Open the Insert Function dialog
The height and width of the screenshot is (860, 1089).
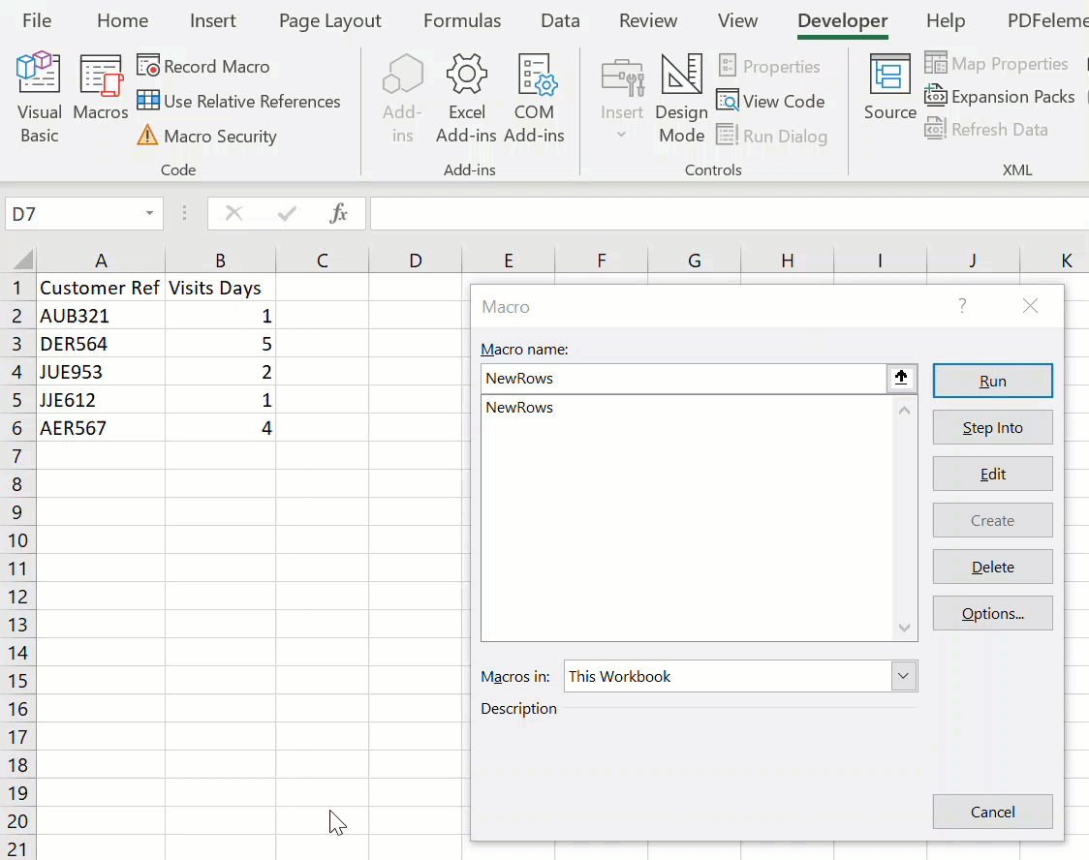(x=338, y=213)
